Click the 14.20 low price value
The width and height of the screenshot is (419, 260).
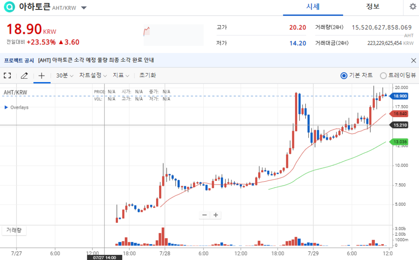298,43
